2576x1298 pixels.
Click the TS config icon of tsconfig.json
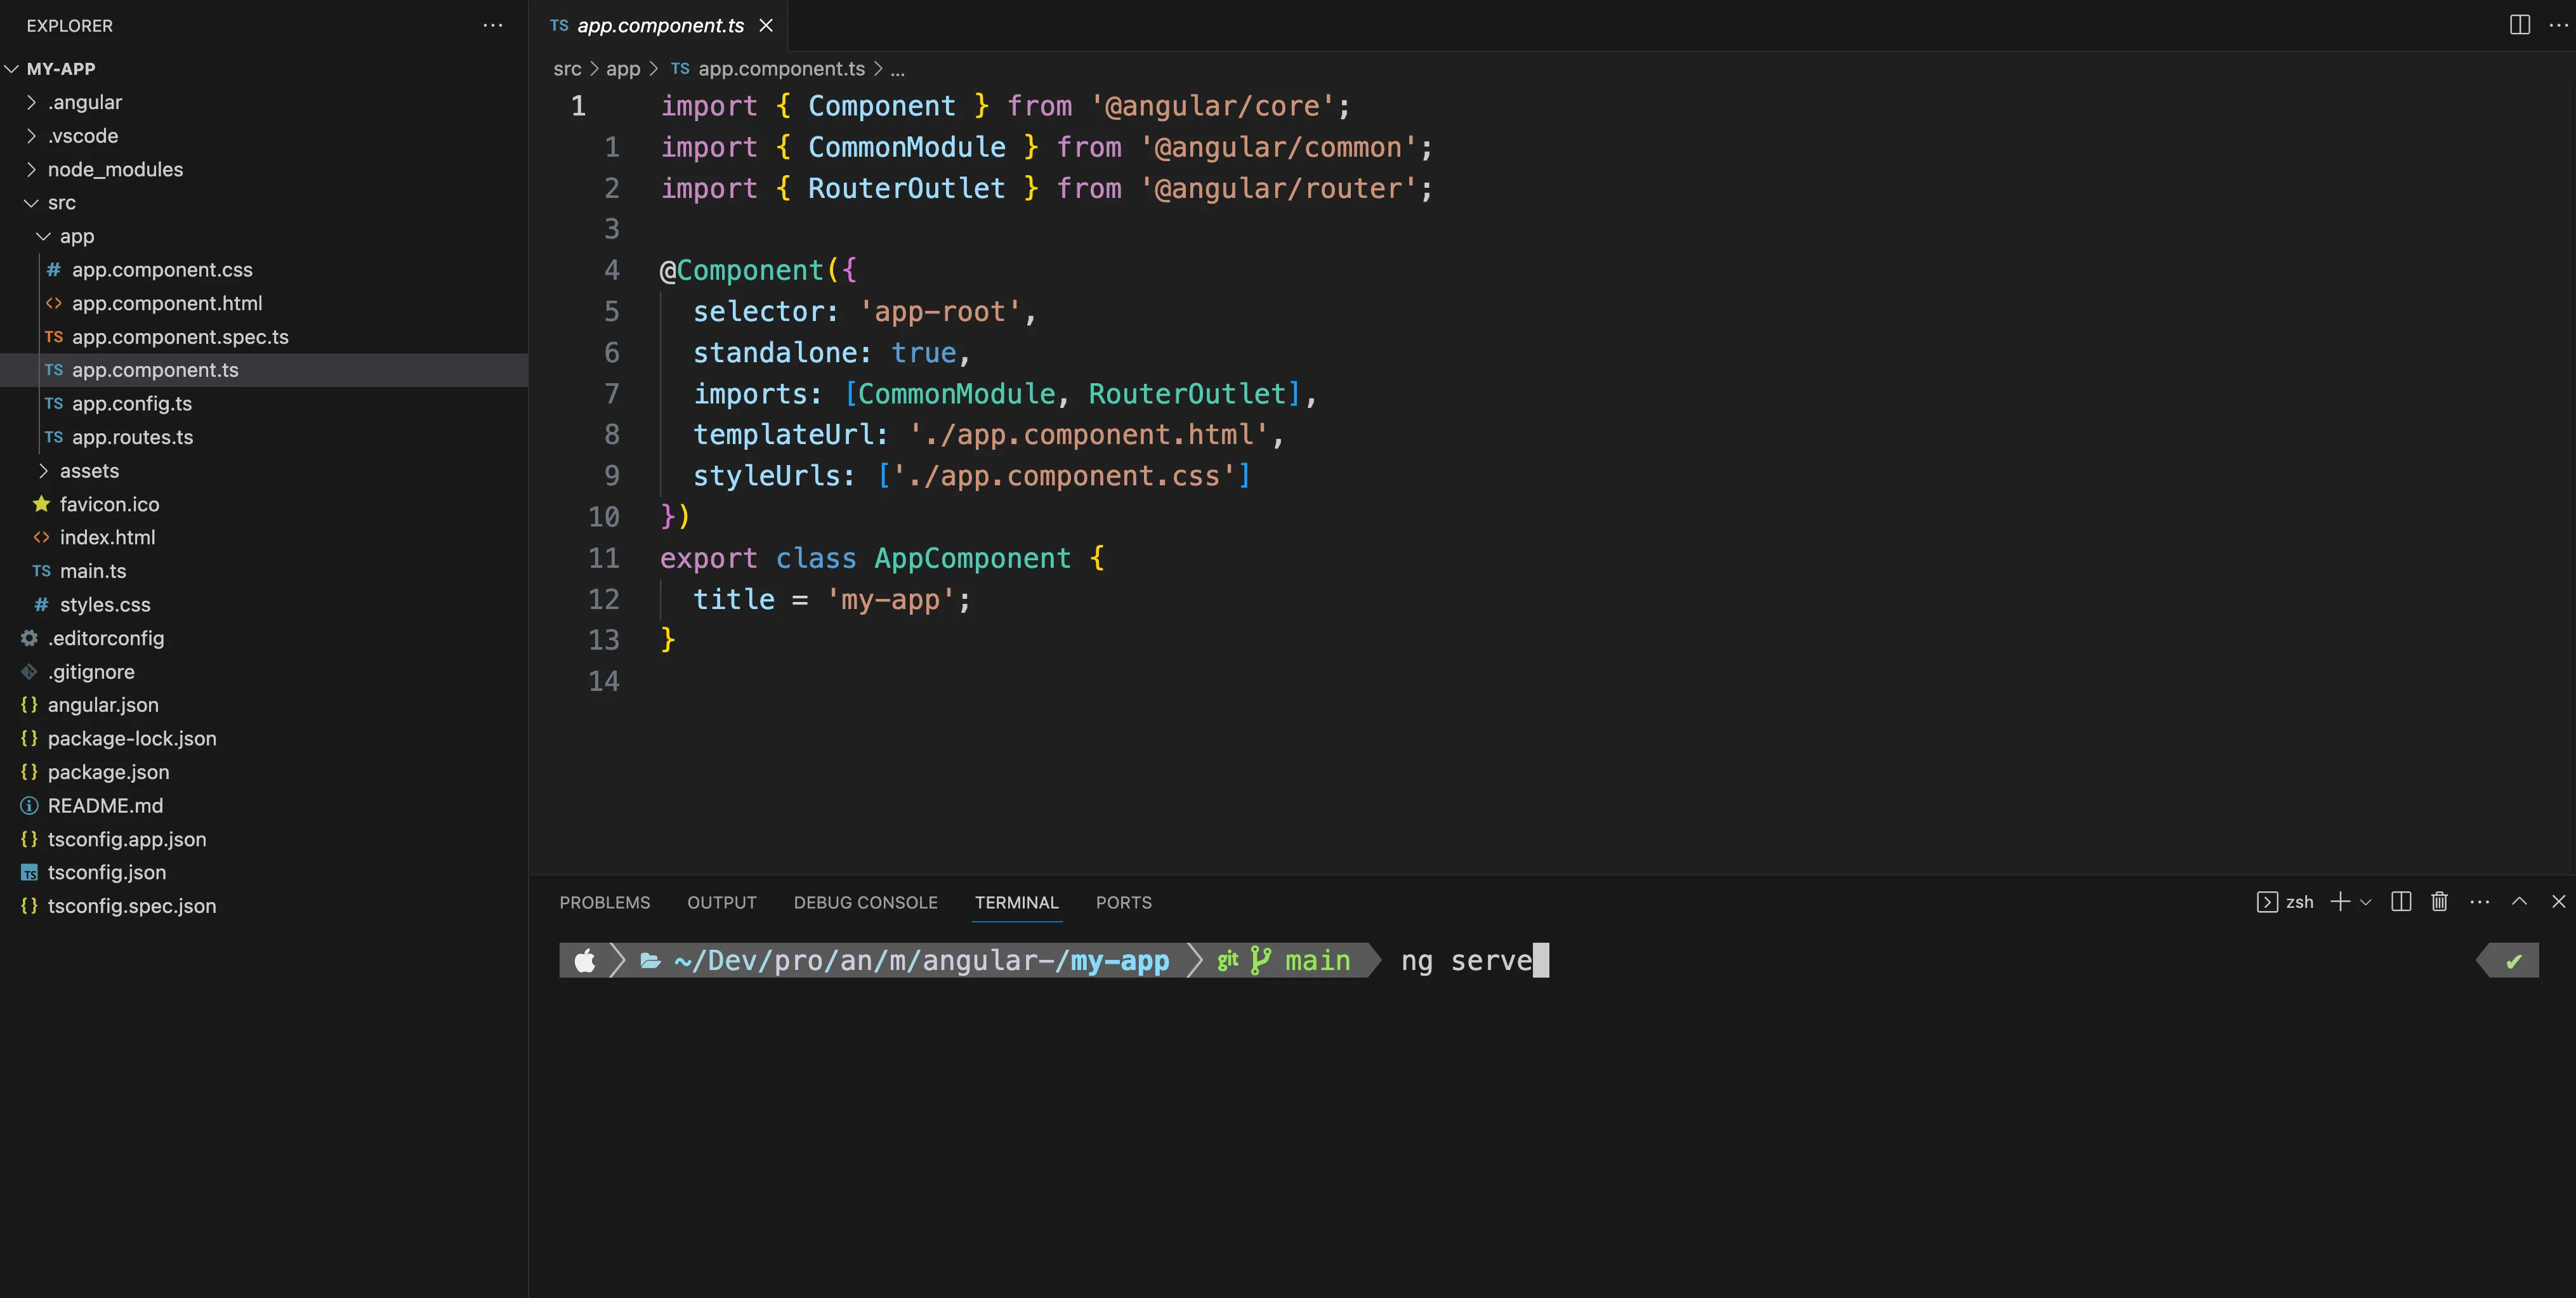[29, 873]
